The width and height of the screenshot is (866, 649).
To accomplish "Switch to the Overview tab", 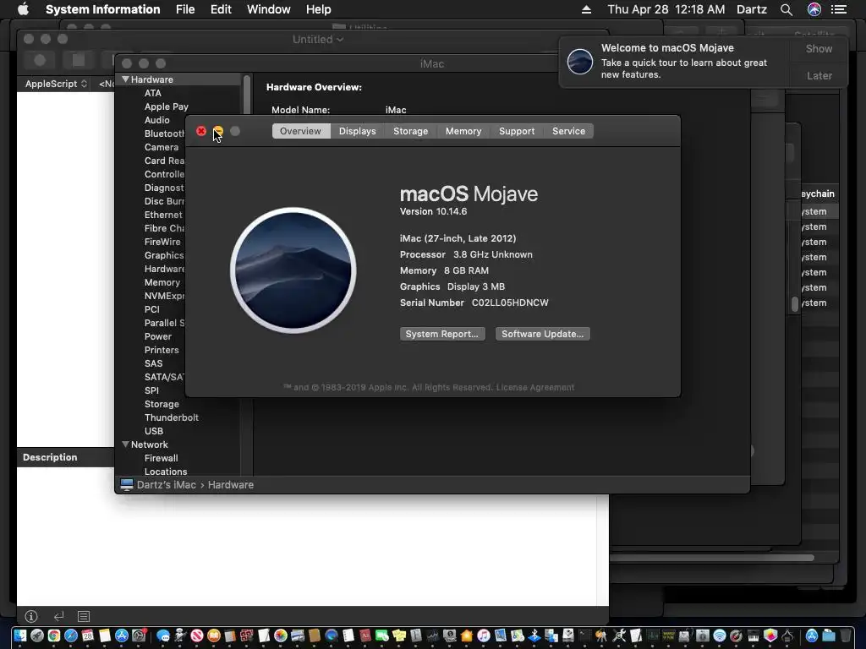I will tap(300, 131).
